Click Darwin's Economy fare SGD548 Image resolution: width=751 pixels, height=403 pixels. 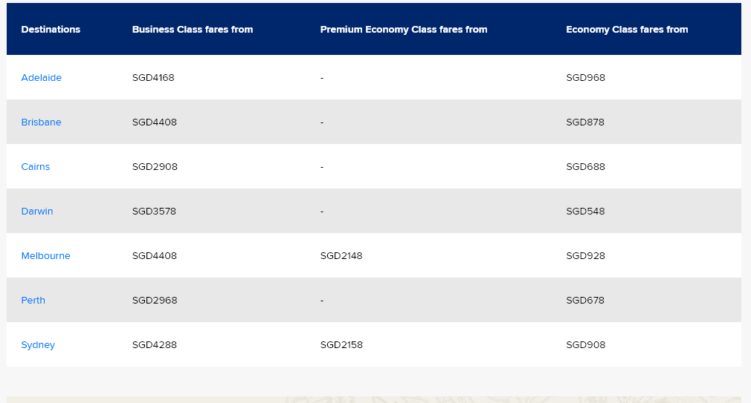585,212
